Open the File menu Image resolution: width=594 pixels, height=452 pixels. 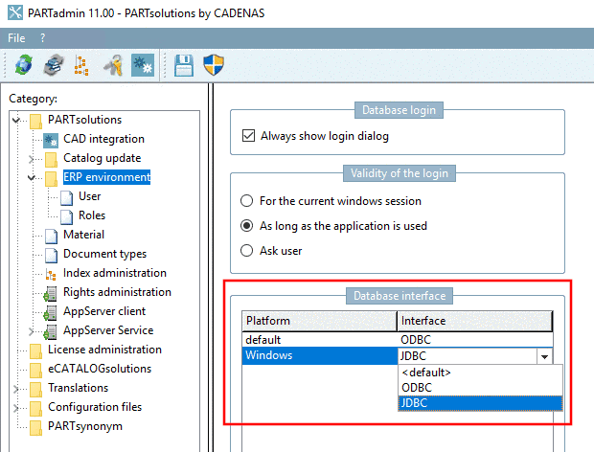[16, 38]
